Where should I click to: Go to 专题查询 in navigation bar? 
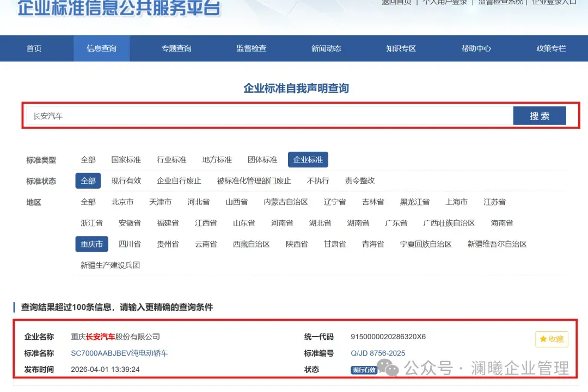(176, 48)
